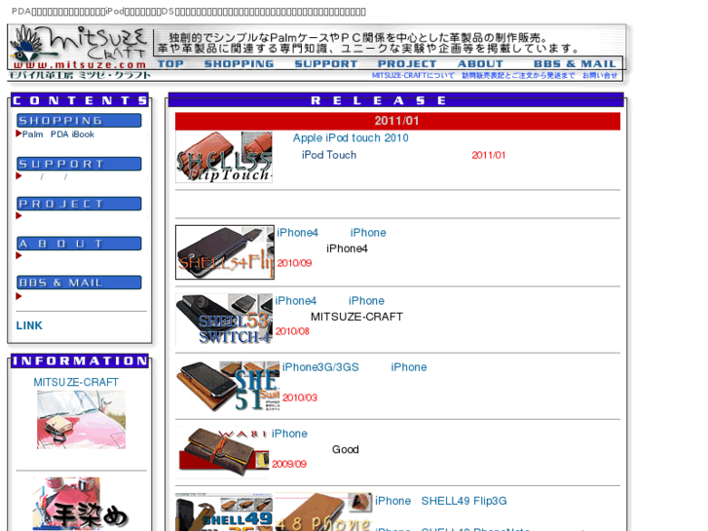Screen dimensions: 708x531
Task: Open the SHELL55 FlipTouch thumbnail
Action: (224, 157)
